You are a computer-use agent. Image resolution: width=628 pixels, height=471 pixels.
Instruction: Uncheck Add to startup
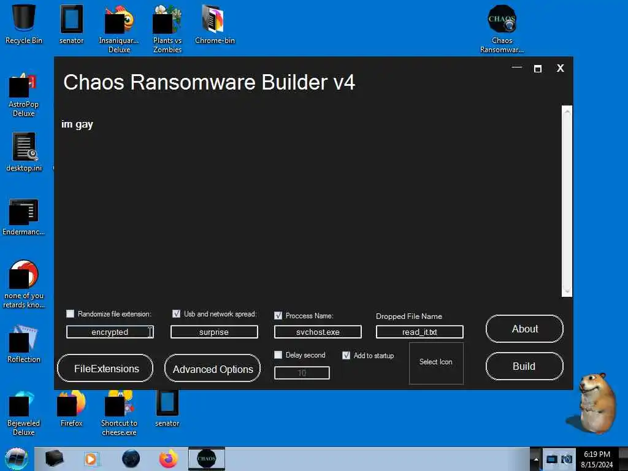[x=347, y=355]
